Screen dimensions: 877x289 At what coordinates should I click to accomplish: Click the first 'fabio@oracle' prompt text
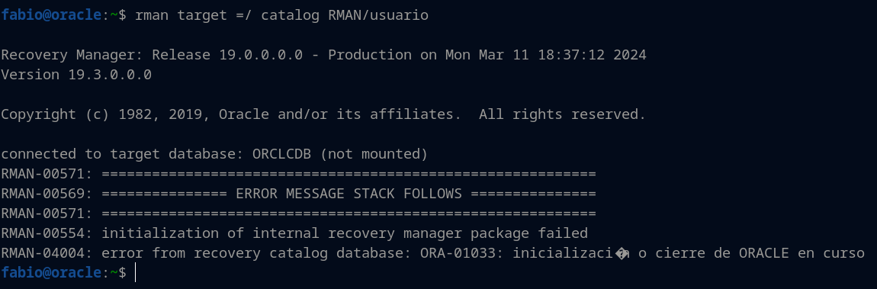click(x=51, y=16)
